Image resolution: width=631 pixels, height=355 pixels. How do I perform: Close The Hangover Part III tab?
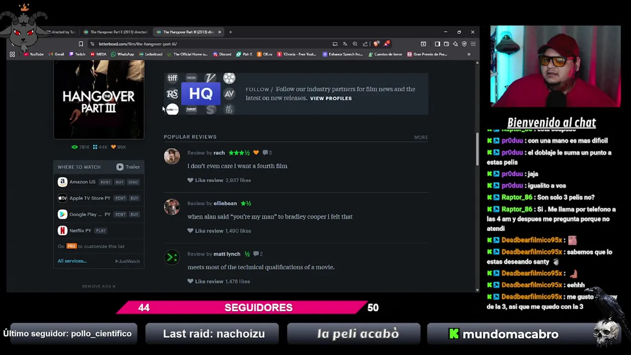pos(219,32)
